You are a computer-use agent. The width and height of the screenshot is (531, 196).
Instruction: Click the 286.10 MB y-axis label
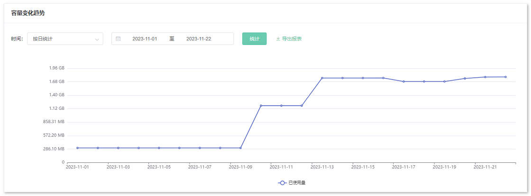(x=55, y=149)
